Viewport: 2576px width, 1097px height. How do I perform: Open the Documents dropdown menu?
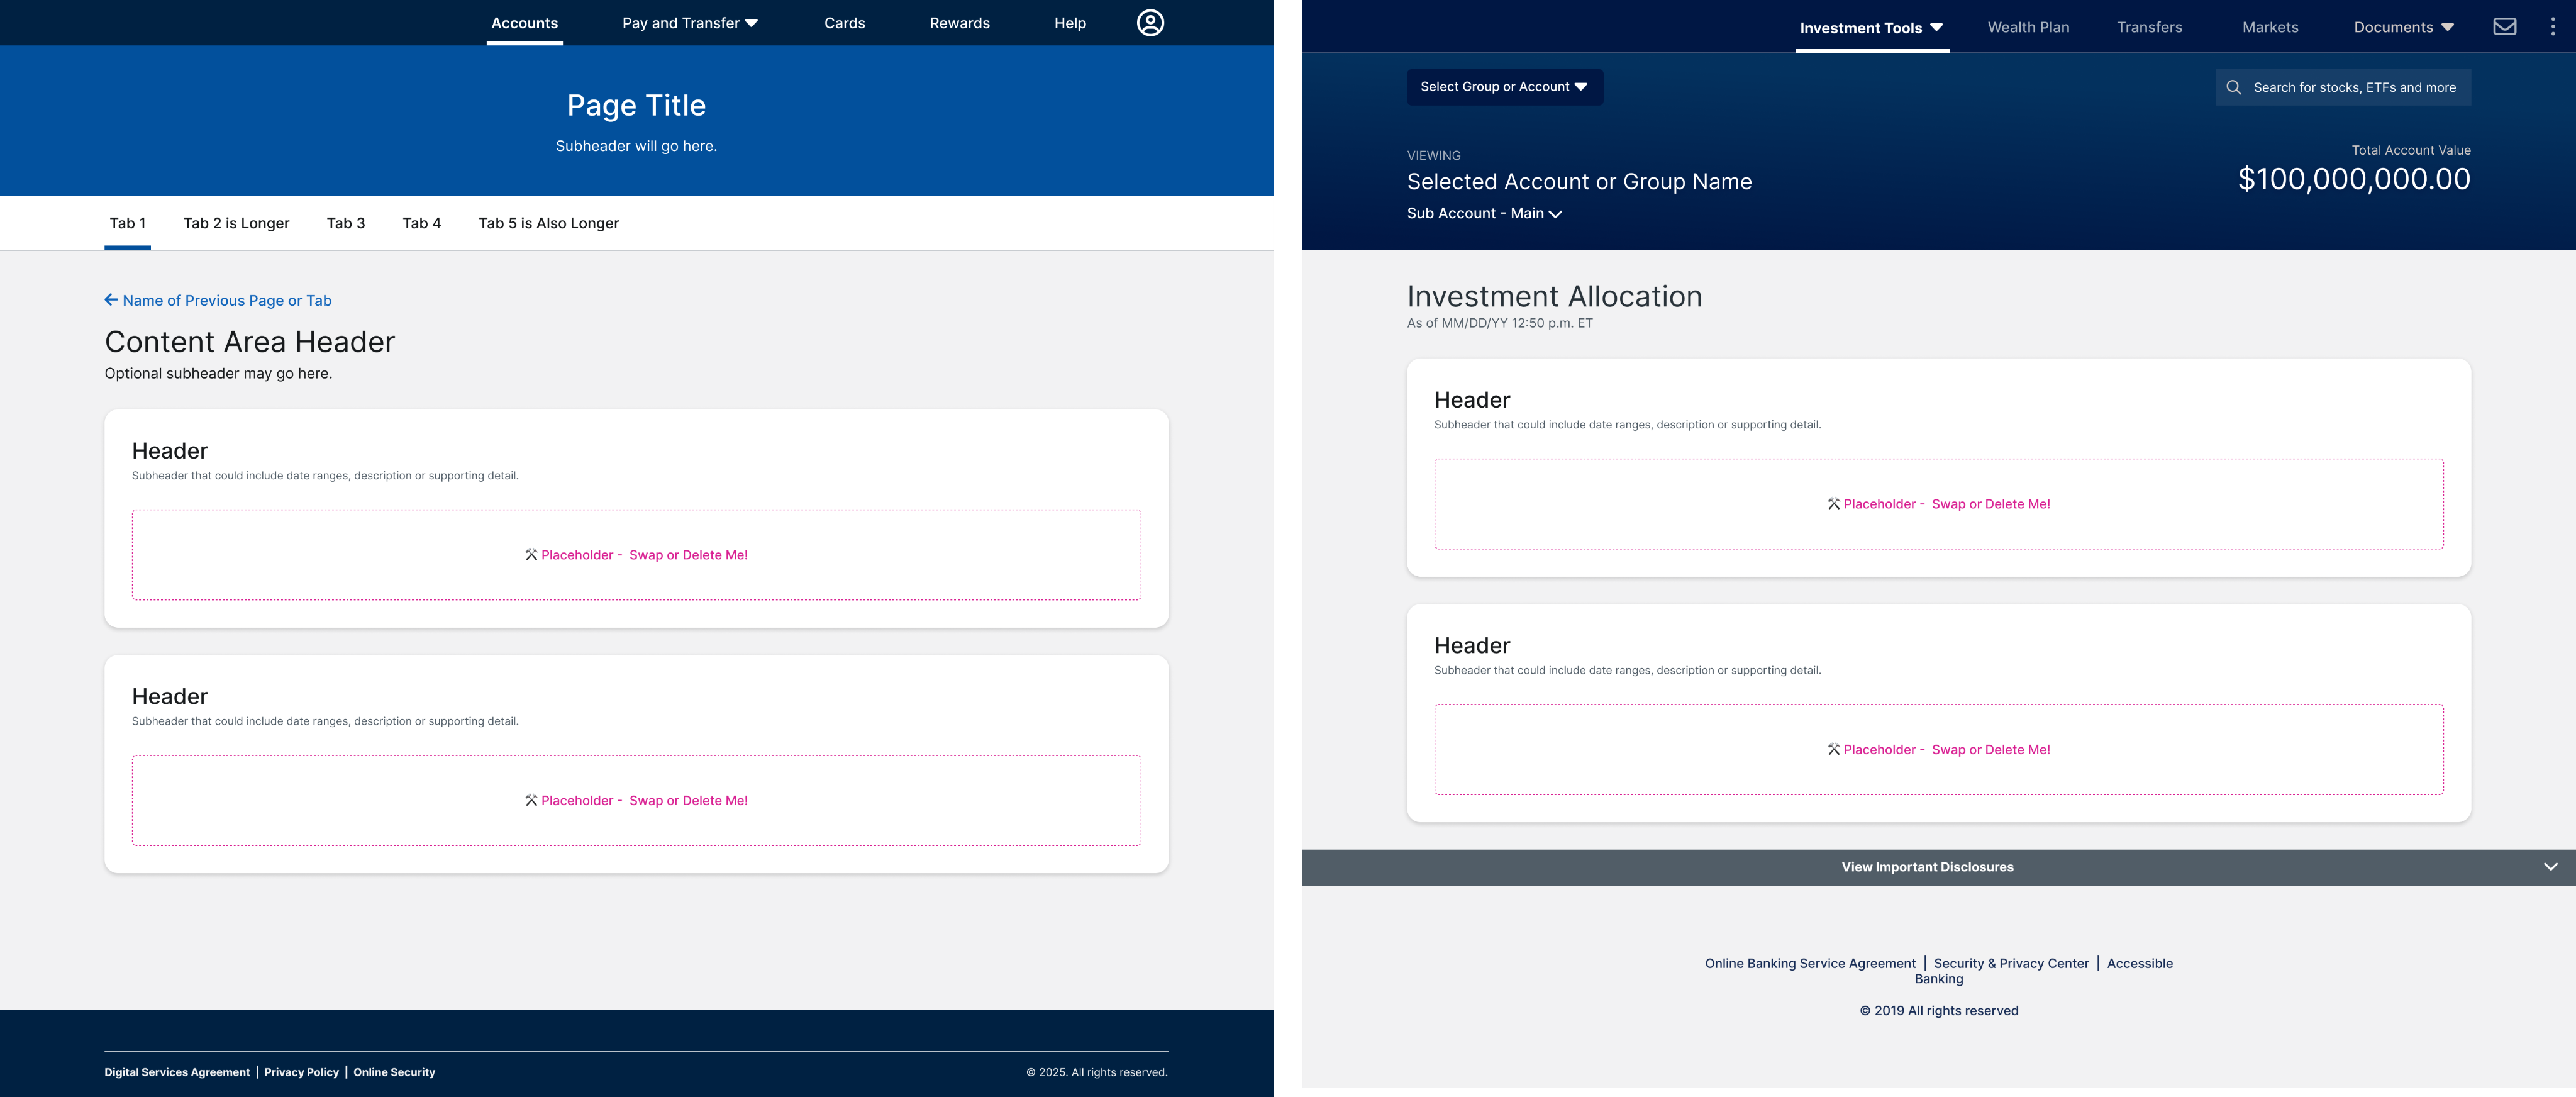pyautogui.click(x=2403, y=28)
